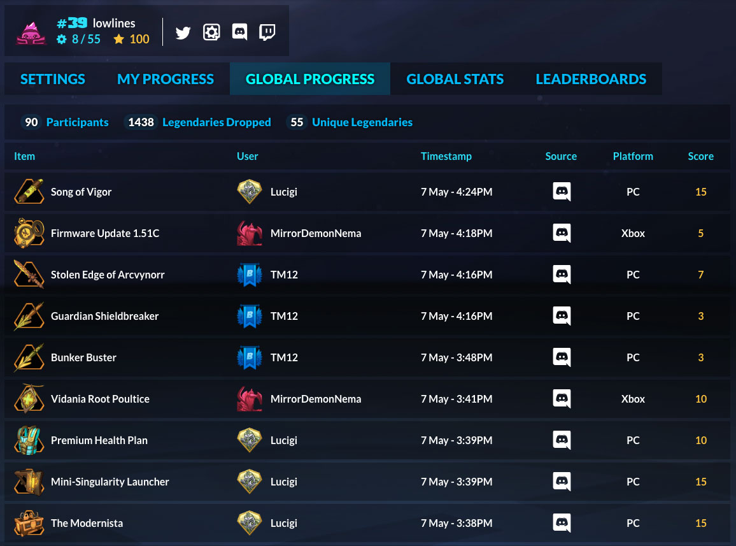The image size is (736, 546).
Task: Click the gear settings icon in header
Action: pyautogui.click(x=211, y=32)
